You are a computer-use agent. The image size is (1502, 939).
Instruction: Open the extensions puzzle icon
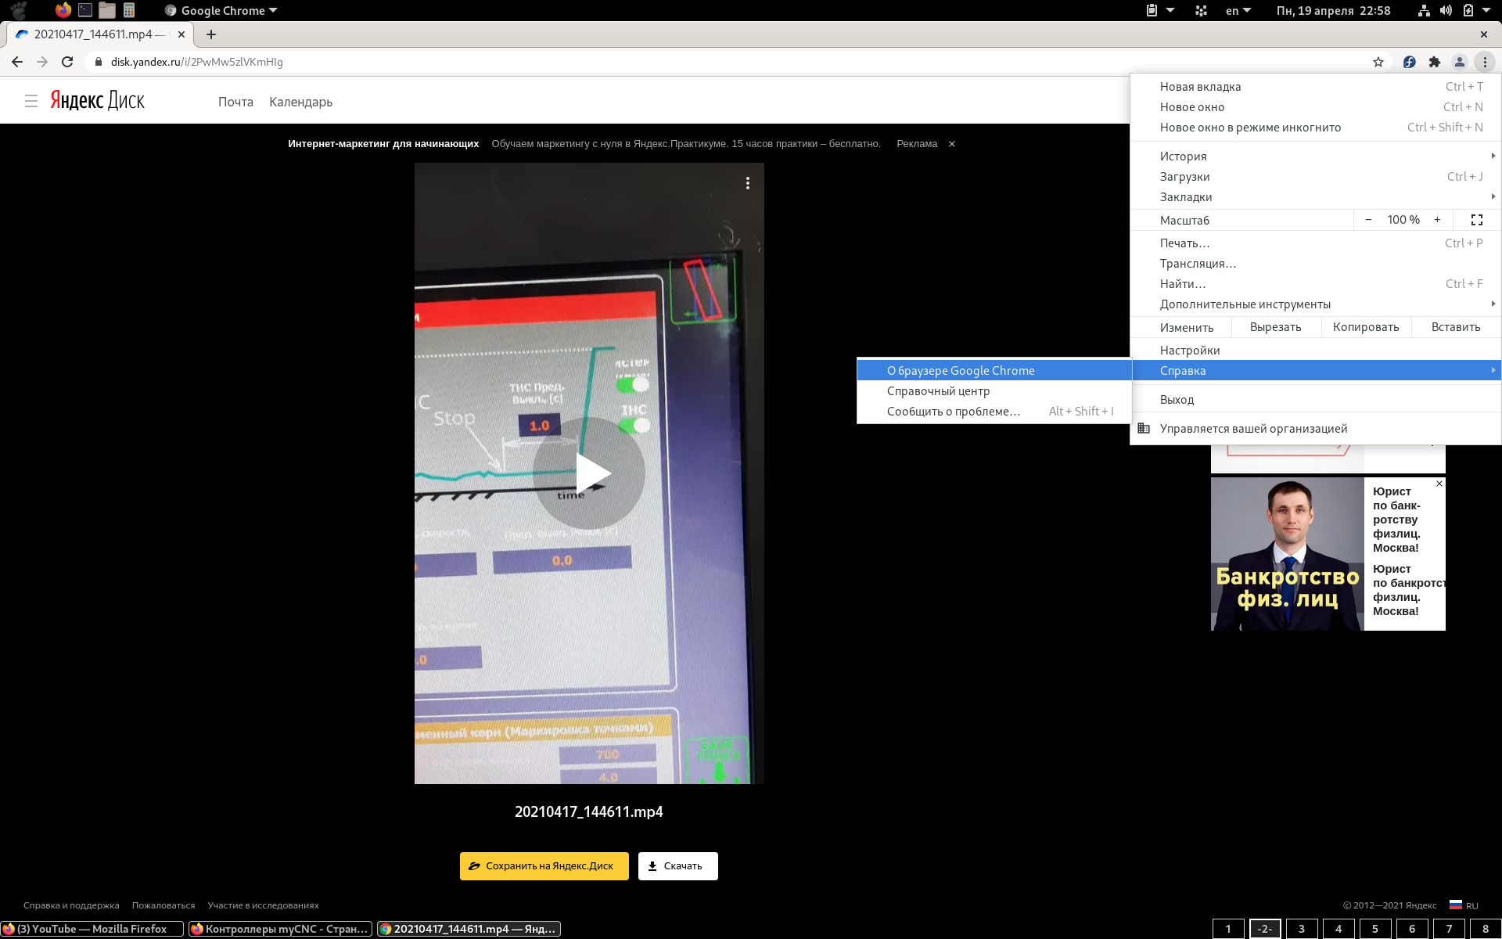(1434, 62)
